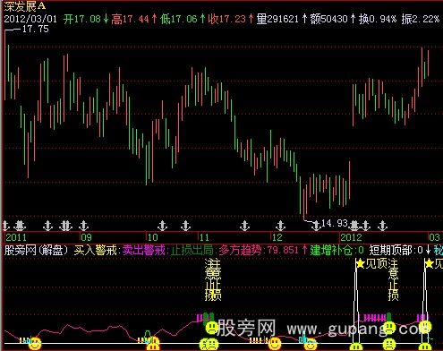Click the date 2012/03/01
The image size is (443, 351).
[30, 19]
